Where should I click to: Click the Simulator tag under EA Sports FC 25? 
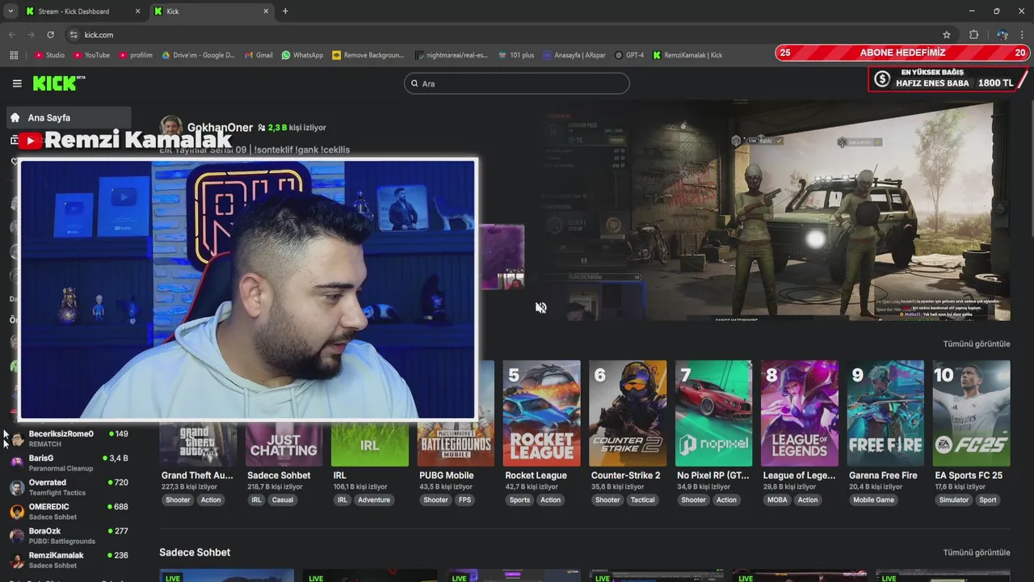point(954,500)
